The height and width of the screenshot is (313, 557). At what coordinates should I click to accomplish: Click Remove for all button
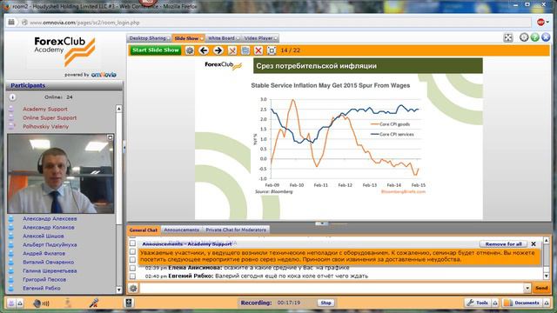tap(503, 244)
